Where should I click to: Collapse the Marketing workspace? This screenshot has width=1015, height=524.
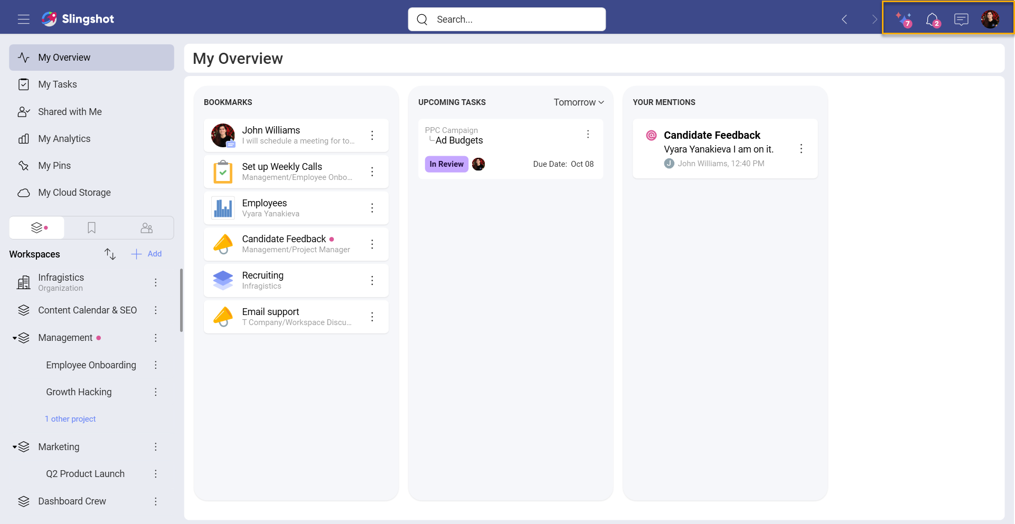[15, 447]
